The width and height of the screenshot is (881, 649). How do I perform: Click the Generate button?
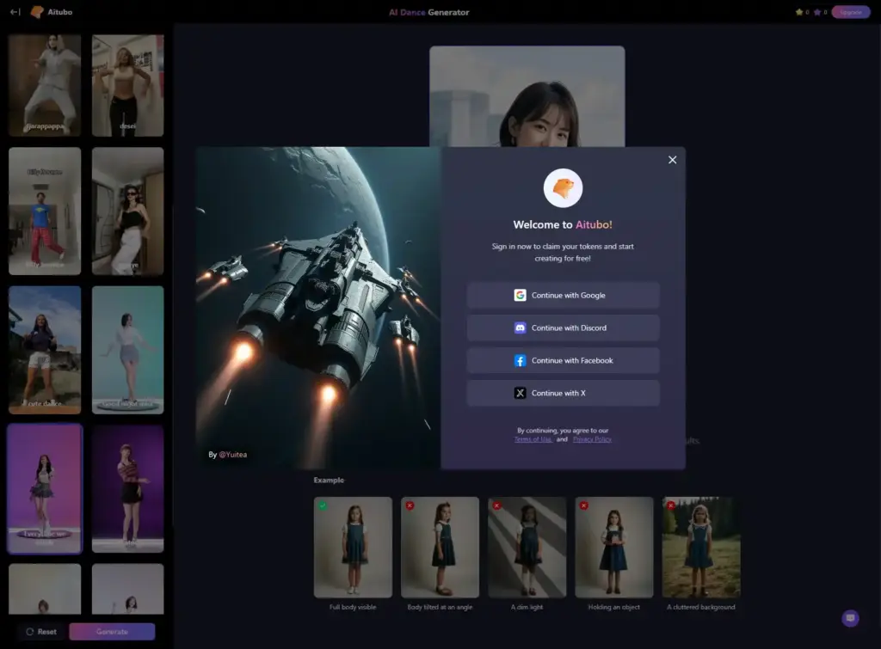(x=112, y=632)
